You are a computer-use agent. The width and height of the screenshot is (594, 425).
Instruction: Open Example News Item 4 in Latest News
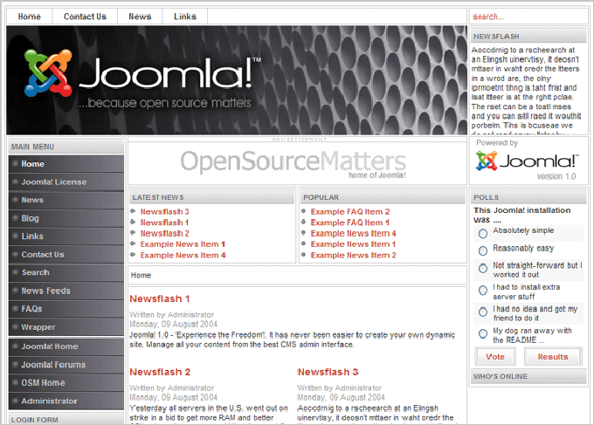[x=183, y=255]
